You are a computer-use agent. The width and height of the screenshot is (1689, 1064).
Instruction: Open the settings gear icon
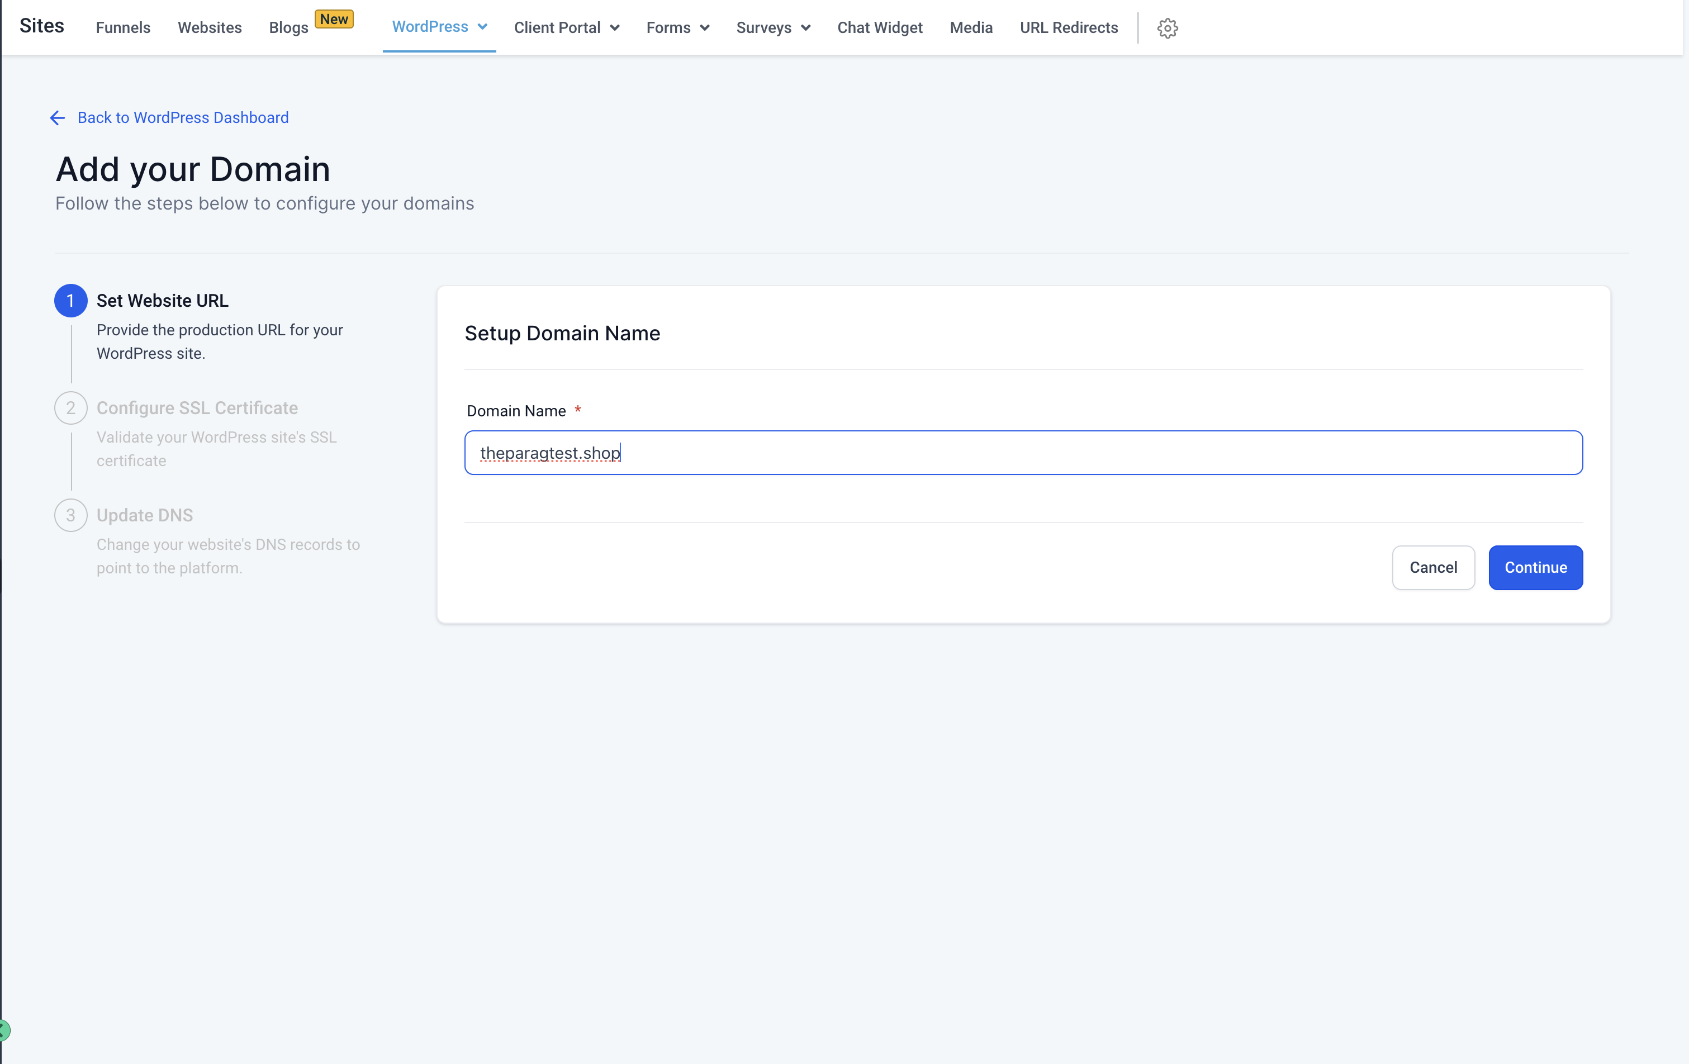click(x=1167, y=28)
